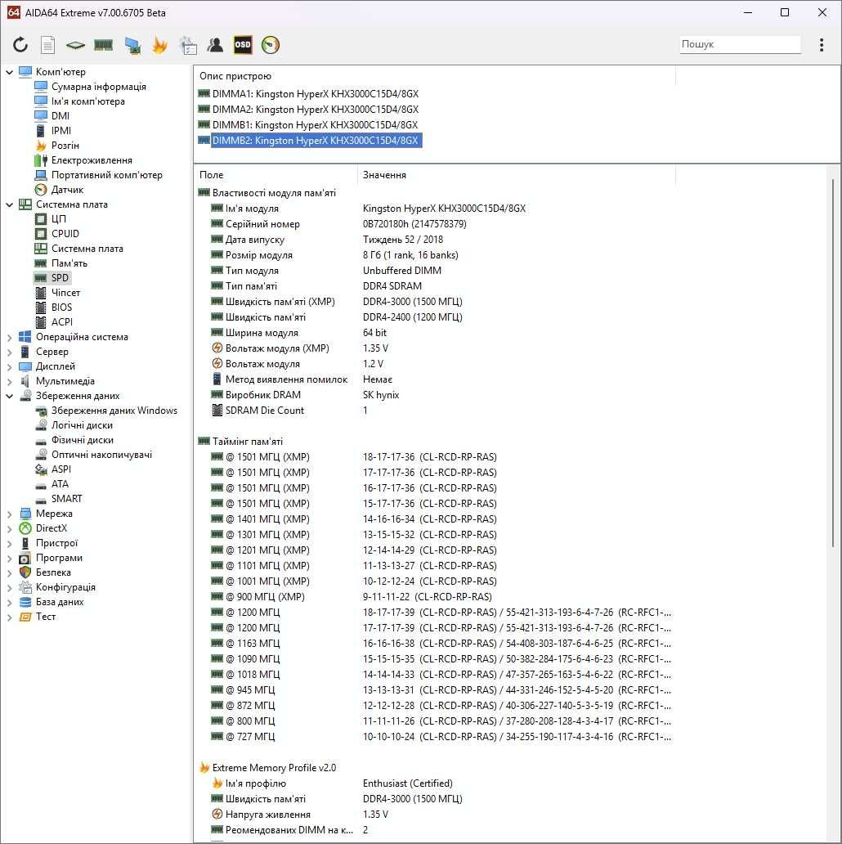Open the Чіпсет tree item
The height and width of the screenshot is (844, 842).
(65, 293)
